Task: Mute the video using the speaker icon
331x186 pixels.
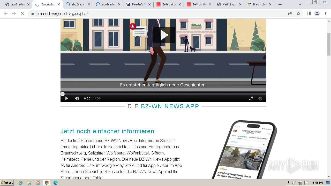Action: coord(77,98)
